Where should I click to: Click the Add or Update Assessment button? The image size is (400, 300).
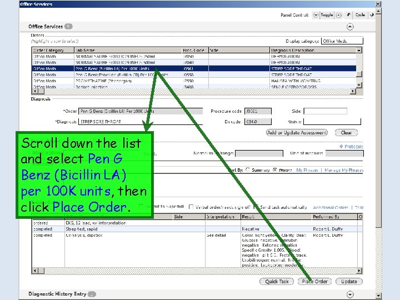[297, 133]
